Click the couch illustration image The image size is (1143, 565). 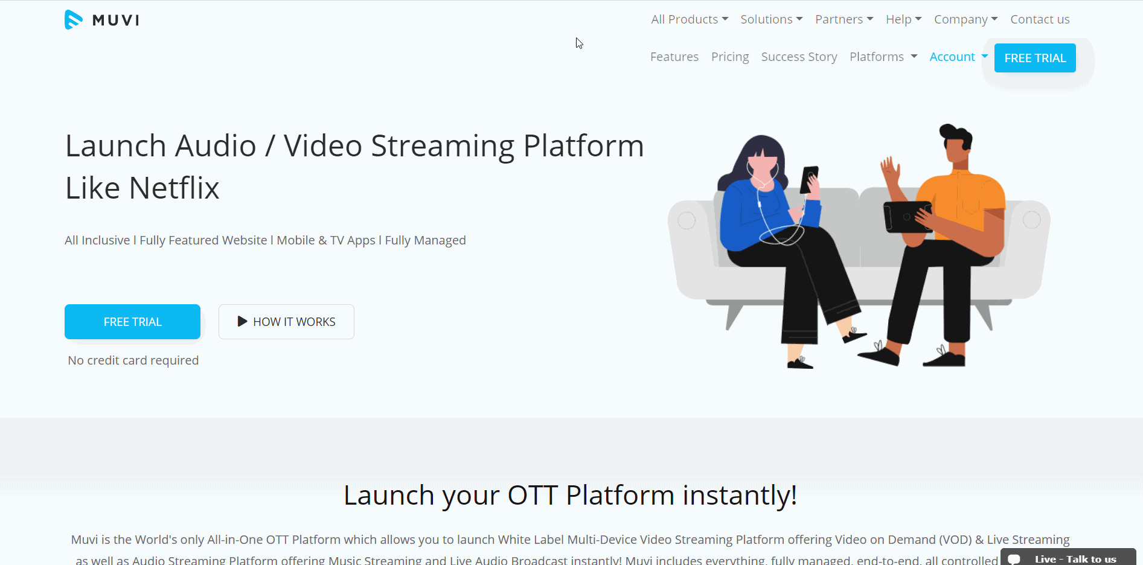tap(859, 246)
